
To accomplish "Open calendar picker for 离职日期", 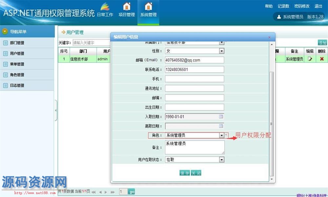I will 221,126.
